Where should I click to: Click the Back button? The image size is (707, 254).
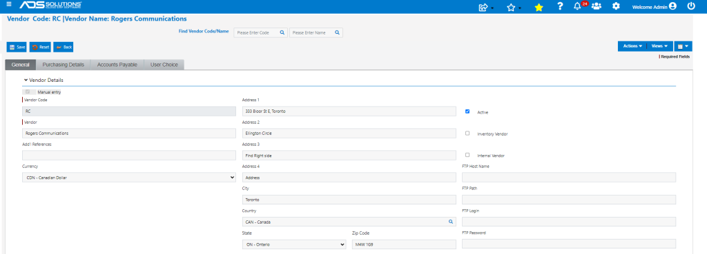63,47
